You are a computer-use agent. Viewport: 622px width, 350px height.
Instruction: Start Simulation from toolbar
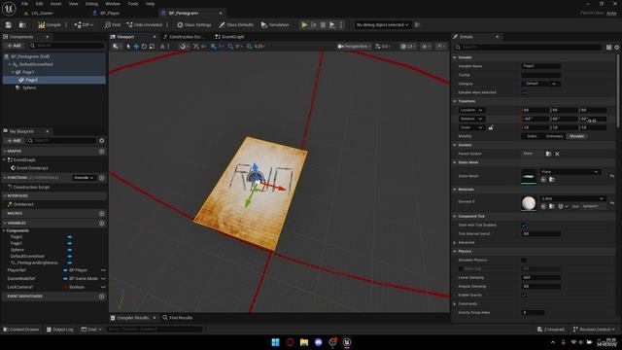pyautogui.click(x=275, y=25)
